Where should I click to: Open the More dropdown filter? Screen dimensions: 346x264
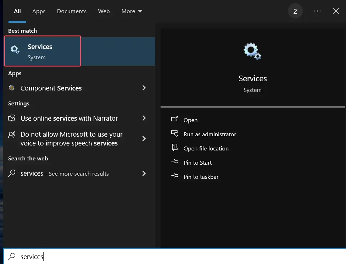[132, 11]
